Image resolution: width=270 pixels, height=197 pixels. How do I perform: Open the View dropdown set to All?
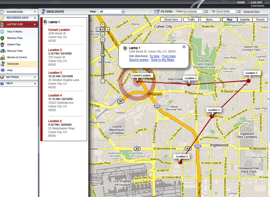112,12
